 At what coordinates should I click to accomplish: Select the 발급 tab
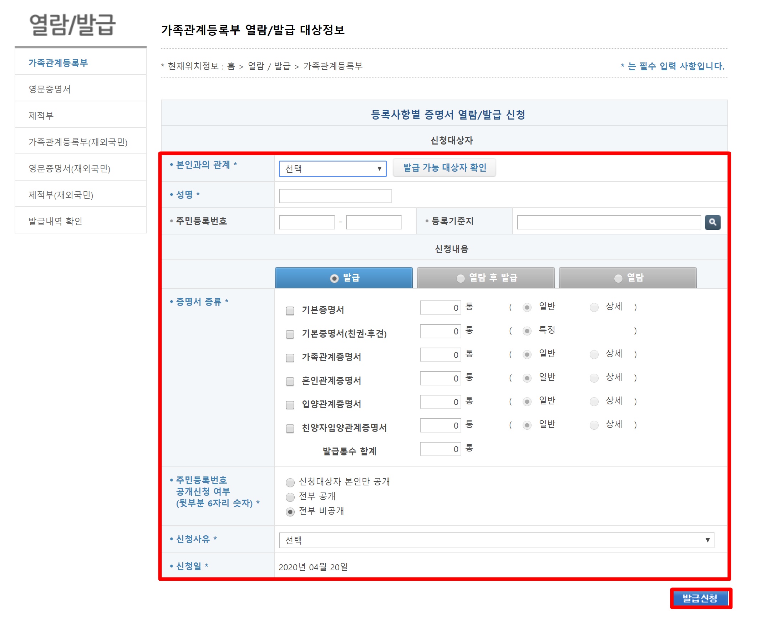tap(343, 278)
